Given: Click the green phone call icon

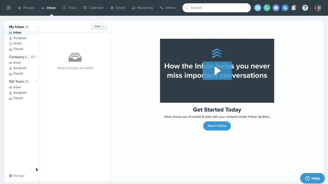Looking at the screenshot, I should (x=267, y=8).
